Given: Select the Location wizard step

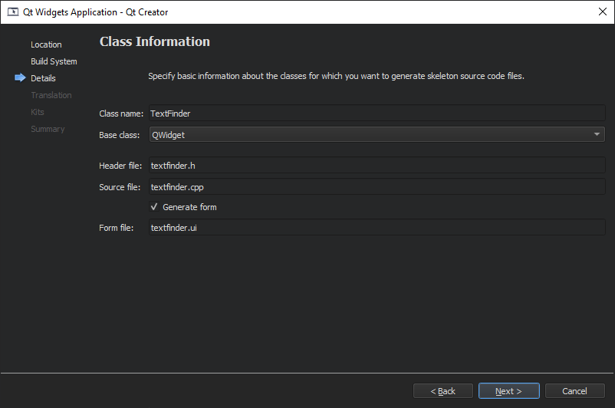Looking at the screenshot, I should tap(46, 44).
